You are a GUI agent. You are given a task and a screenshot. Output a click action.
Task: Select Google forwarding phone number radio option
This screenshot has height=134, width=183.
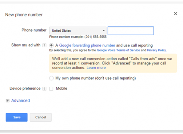51,45
